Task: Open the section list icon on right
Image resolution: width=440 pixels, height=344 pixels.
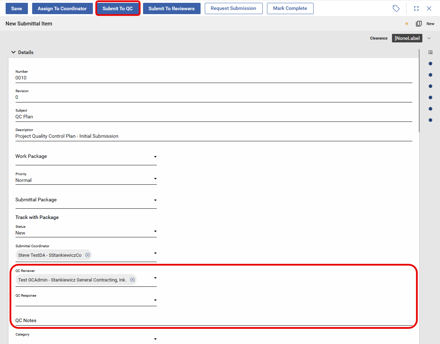Action: pos(430,52)
